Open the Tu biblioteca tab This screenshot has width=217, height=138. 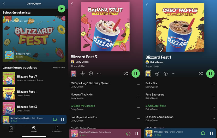[56, 129]
